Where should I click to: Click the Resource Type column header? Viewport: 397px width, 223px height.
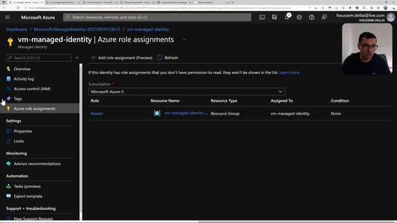(224, 100)
